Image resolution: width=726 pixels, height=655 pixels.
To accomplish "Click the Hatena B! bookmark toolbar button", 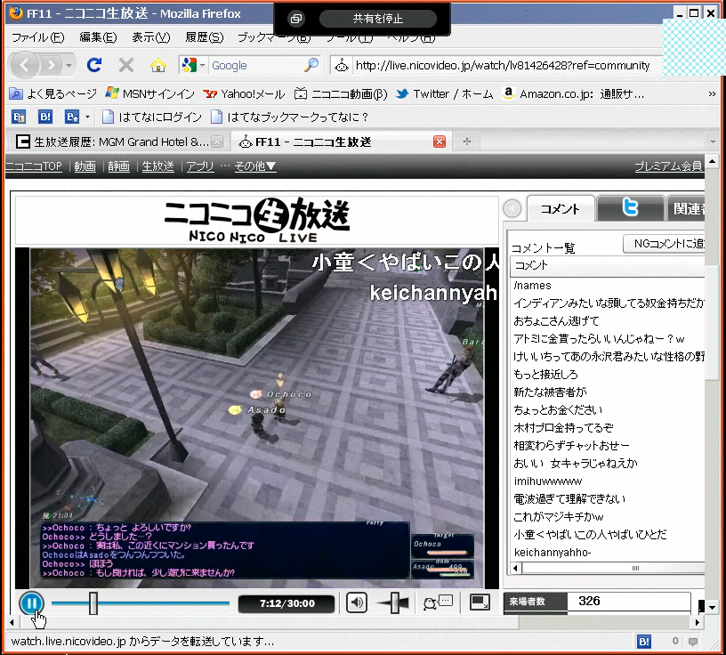I will pos(44,117).
